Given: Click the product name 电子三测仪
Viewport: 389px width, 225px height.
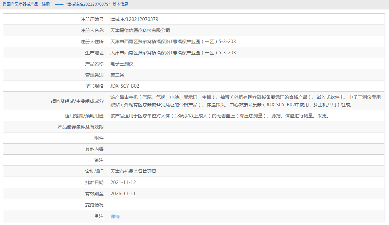Looking at the screenshot, I should [120, 63].
